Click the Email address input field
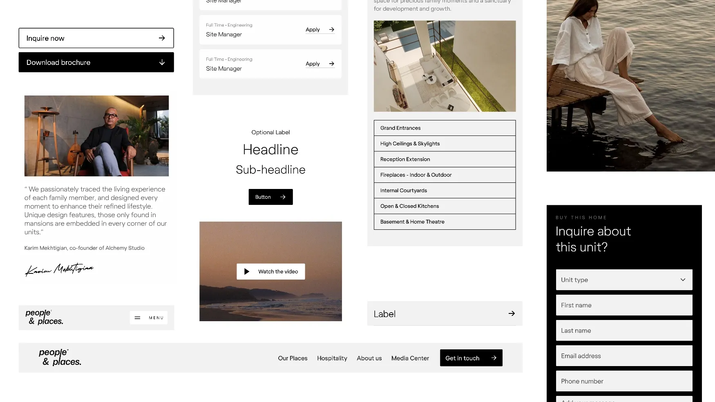715x402 pixels. click(x=624, y=355)
